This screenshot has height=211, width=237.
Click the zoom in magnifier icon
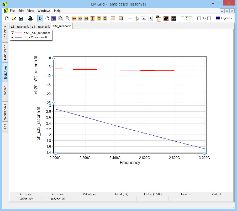(61, 18)
